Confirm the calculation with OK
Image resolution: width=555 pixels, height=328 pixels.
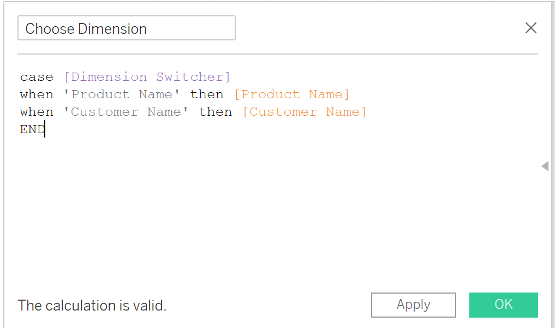503,305
